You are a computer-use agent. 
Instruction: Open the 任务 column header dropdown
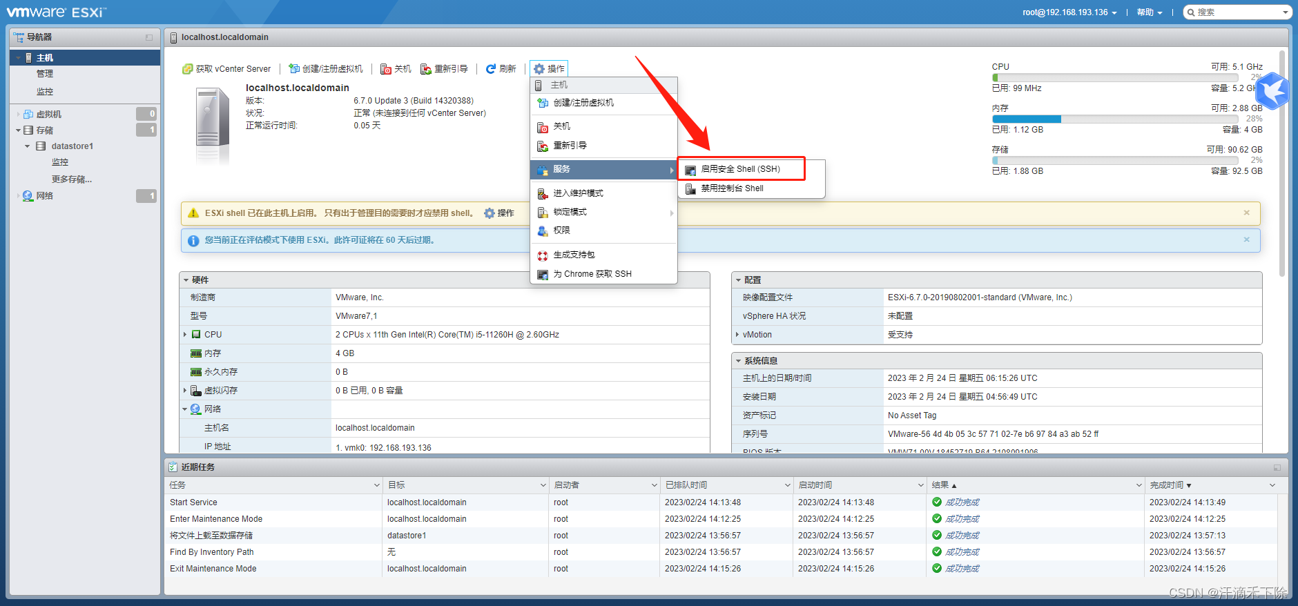(x=377, y=485)
